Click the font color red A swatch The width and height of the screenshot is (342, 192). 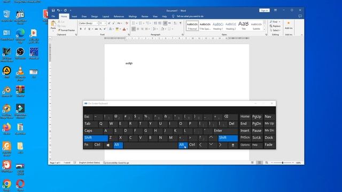[x=124, y=29]
